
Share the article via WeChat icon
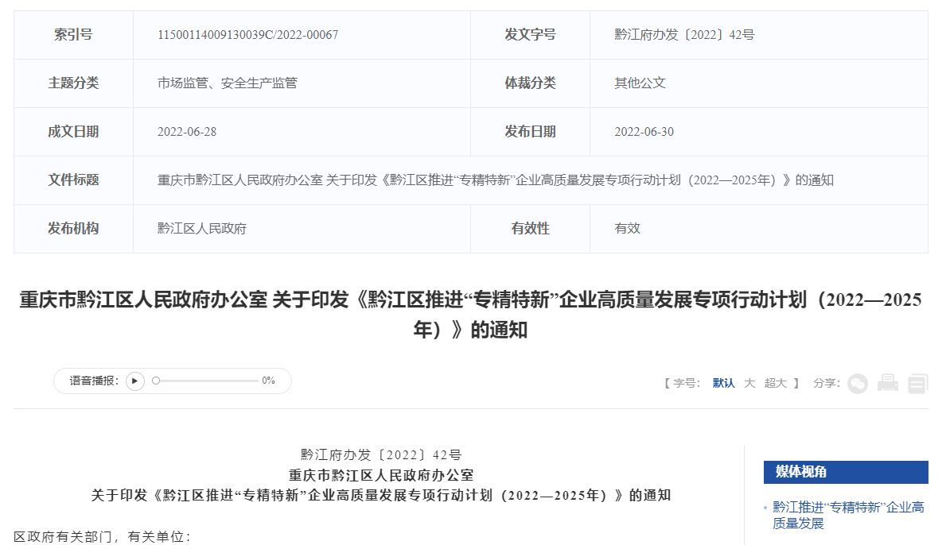(x=858, y=383)
